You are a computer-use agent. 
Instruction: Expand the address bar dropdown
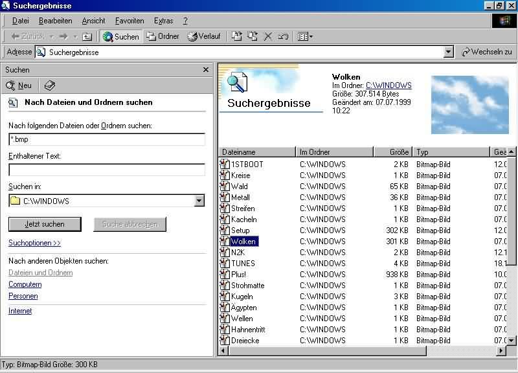(x=449, y=52)
